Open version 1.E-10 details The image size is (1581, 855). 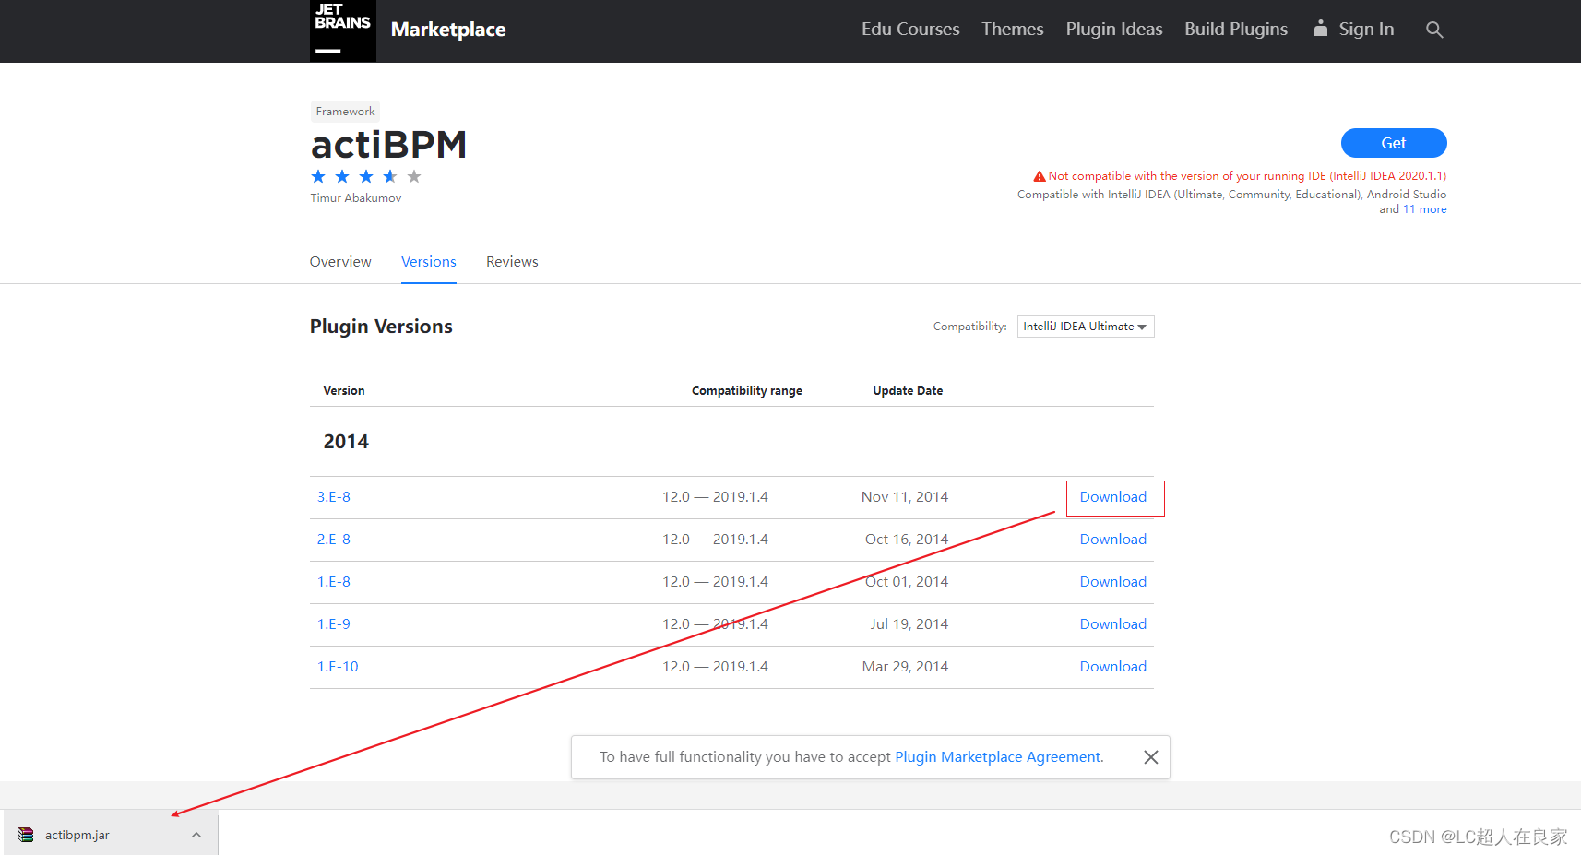click(x=338, y=667)
